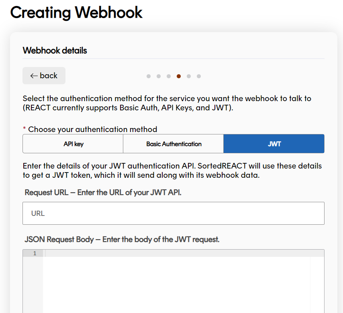The image size is (343, 313).
Task: Click the required asterisk next to authentication prompt
Action: pos(25,129)
